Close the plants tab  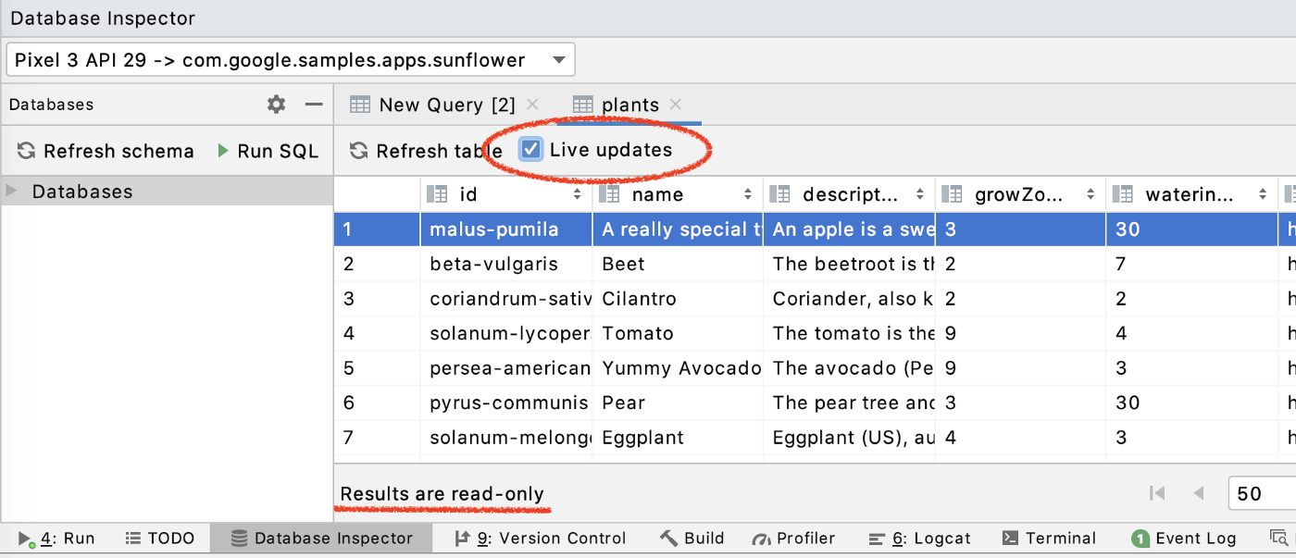[x=675, y=105]
